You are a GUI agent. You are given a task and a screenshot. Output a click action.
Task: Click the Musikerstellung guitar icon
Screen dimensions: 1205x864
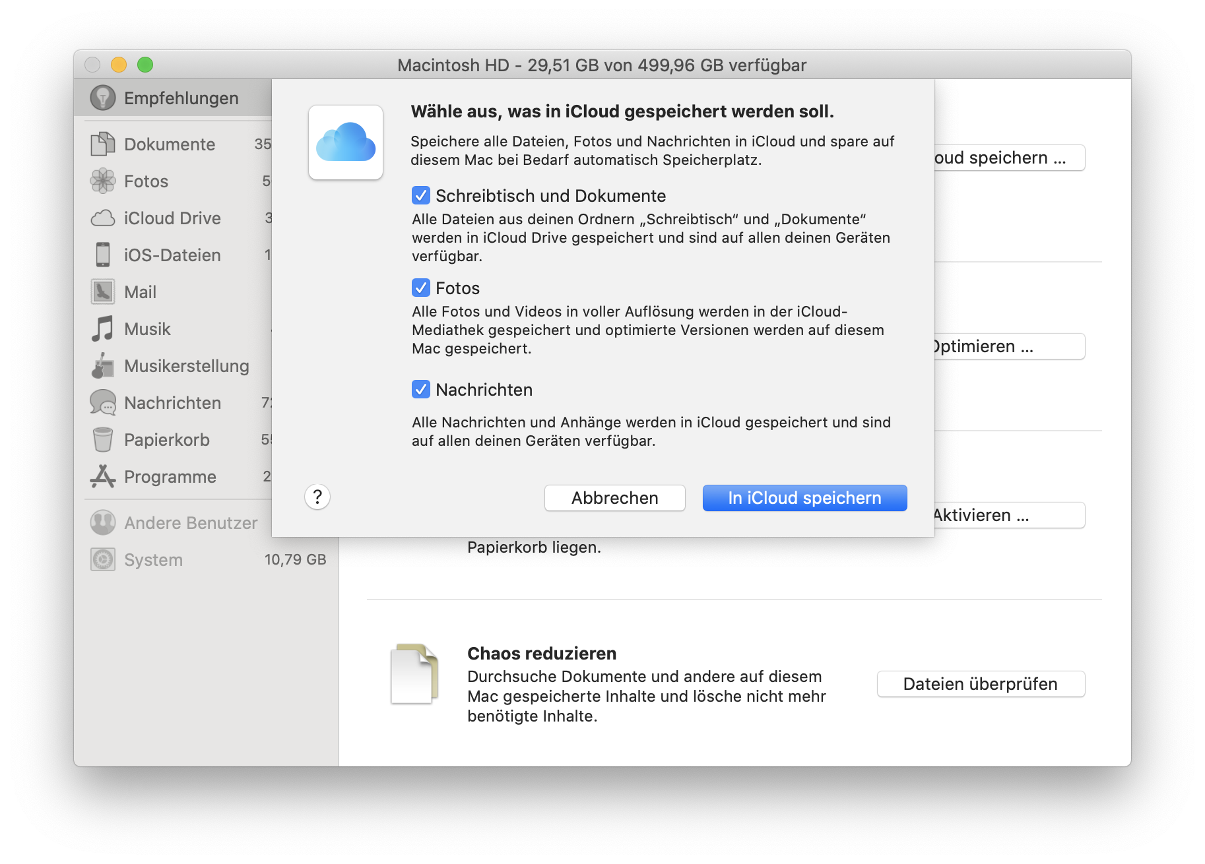(x=103, y=365)
